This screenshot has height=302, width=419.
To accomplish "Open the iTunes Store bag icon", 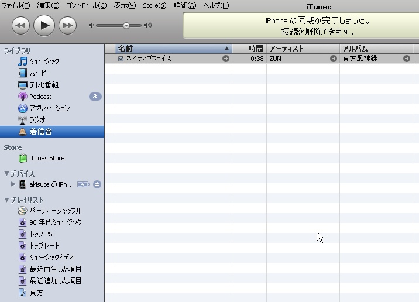I will pos(22,158).
